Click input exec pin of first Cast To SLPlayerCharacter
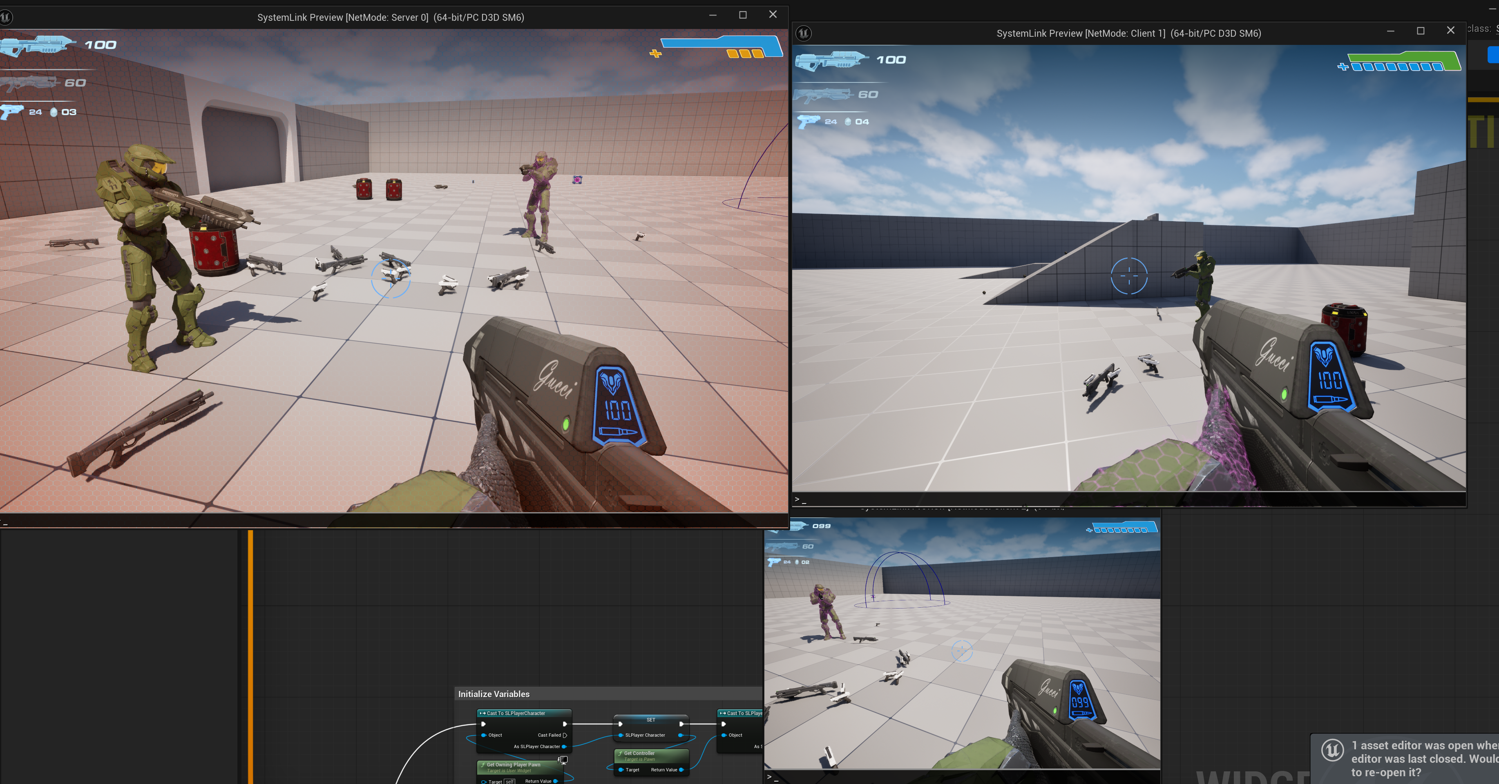The width and height of the screenshot is (1499, 784). [x=484, y=724]
